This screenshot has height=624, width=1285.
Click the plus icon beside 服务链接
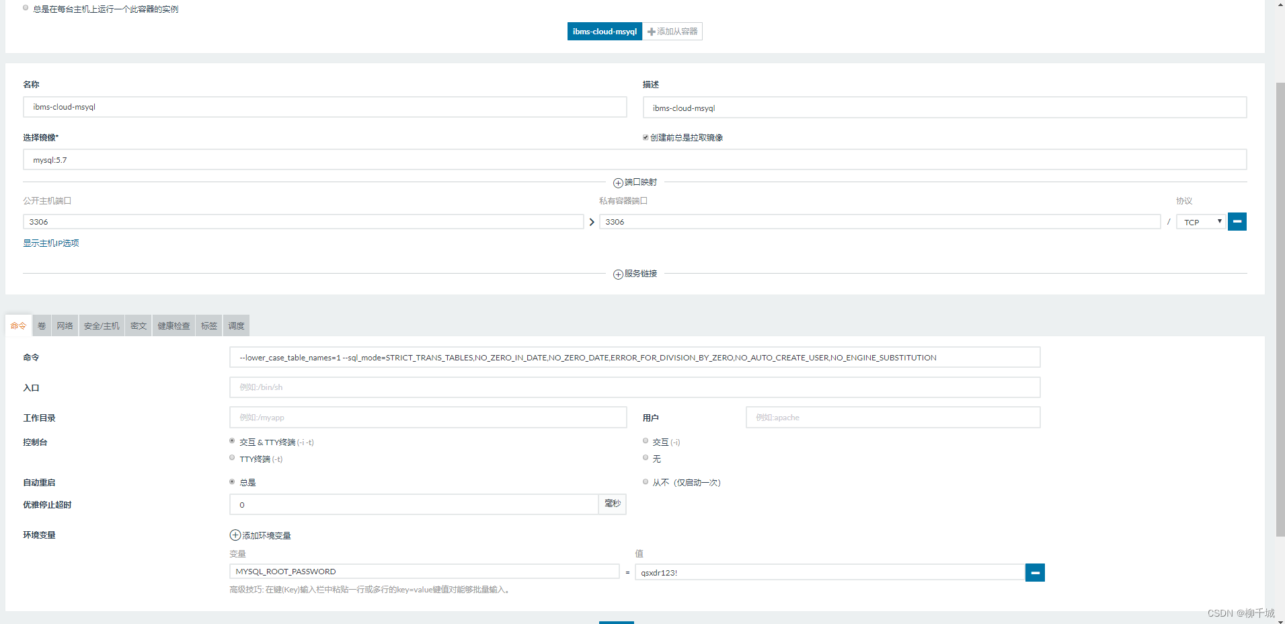pos(618,274)
